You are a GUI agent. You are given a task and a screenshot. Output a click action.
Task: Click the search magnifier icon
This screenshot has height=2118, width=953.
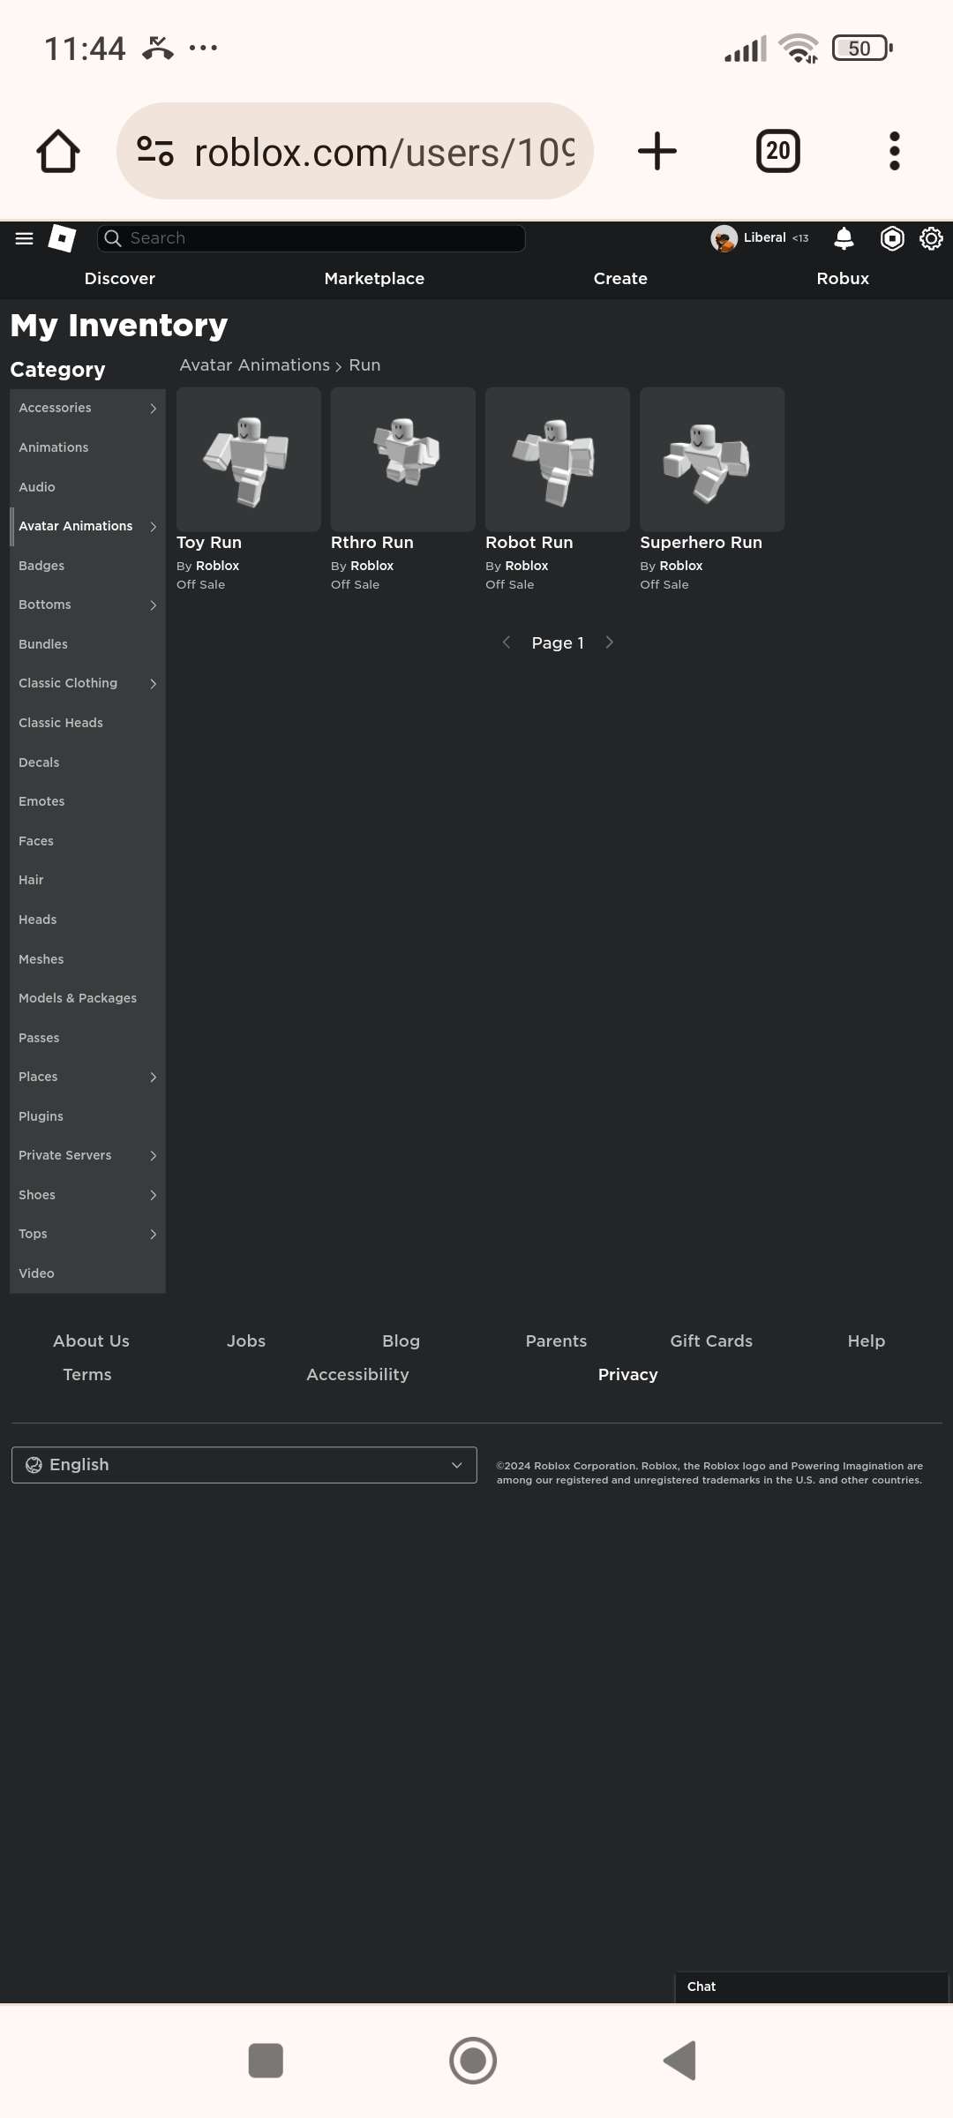[x=113, y=238]
